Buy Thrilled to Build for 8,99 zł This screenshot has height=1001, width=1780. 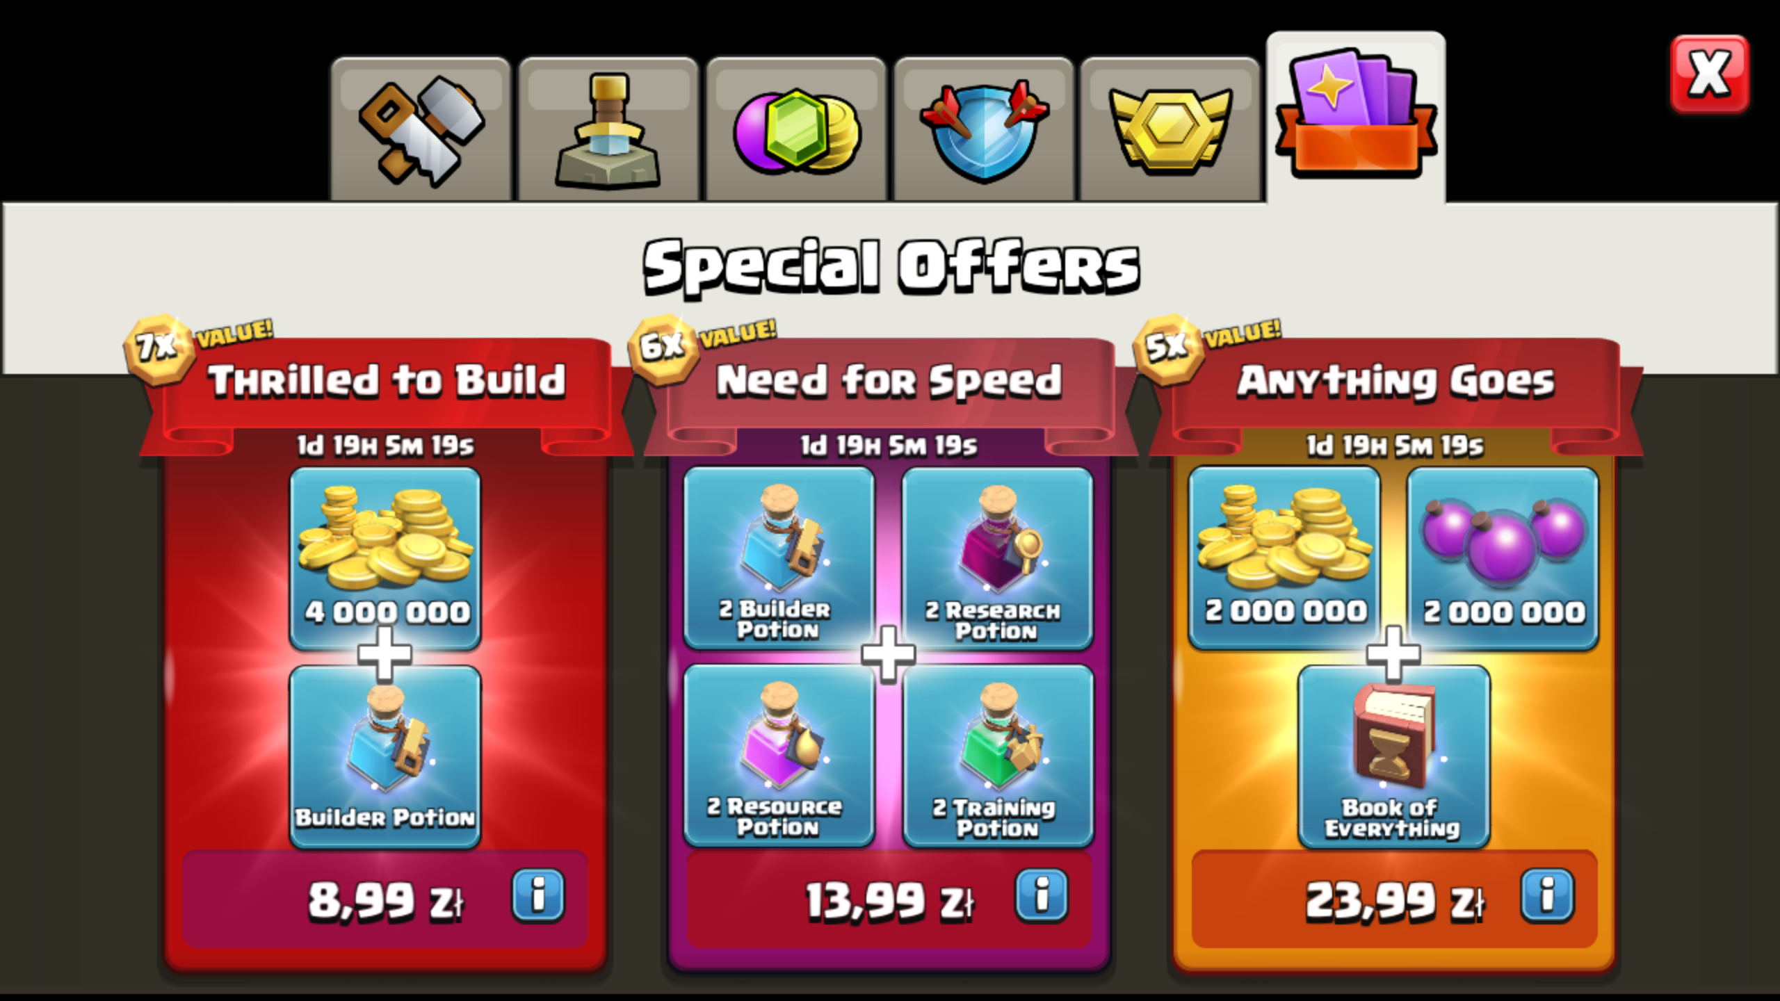click(385, 899)
